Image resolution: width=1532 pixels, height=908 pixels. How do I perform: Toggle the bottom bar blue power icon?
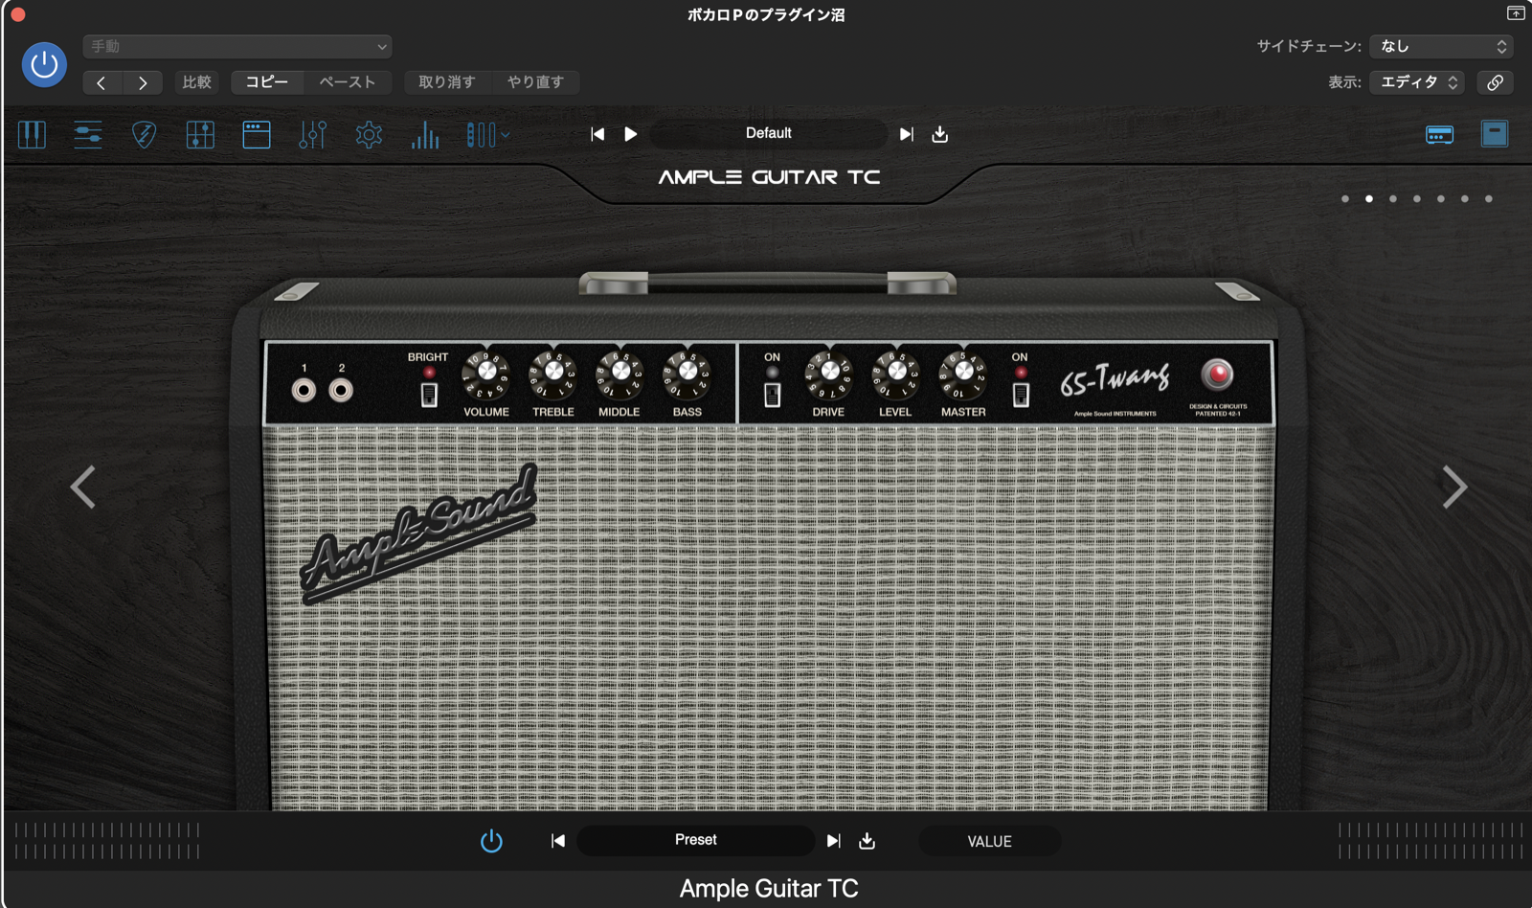pos(491,841)
